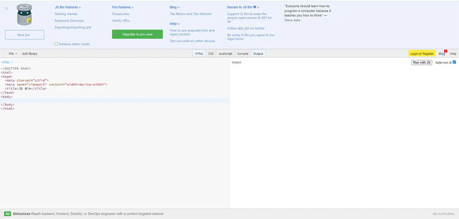Open the File dropdown menu
This screenshot has height=219, width=459.
12,54
